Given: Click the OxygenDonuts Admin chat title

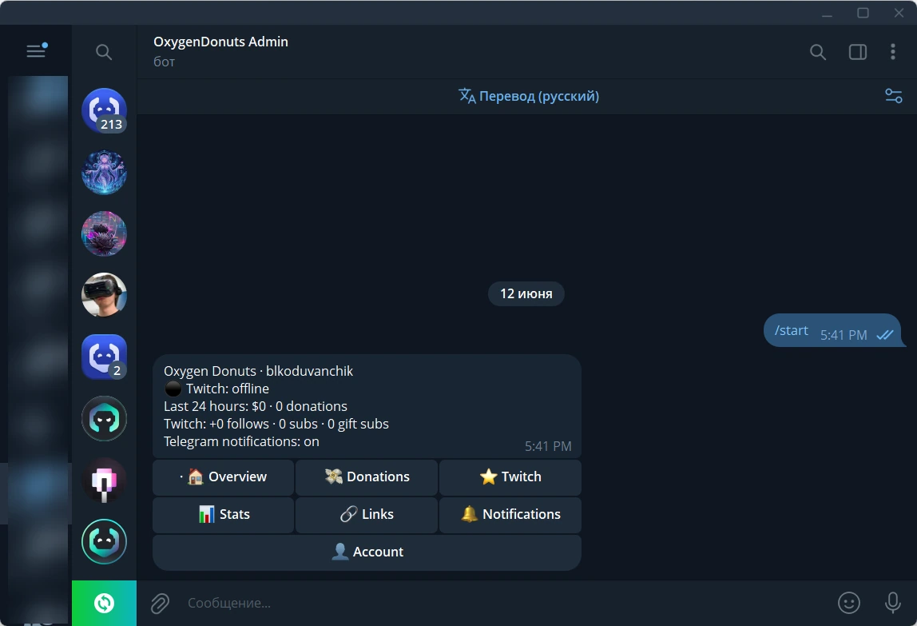Looking at the screenshot, I should (220, 42).
